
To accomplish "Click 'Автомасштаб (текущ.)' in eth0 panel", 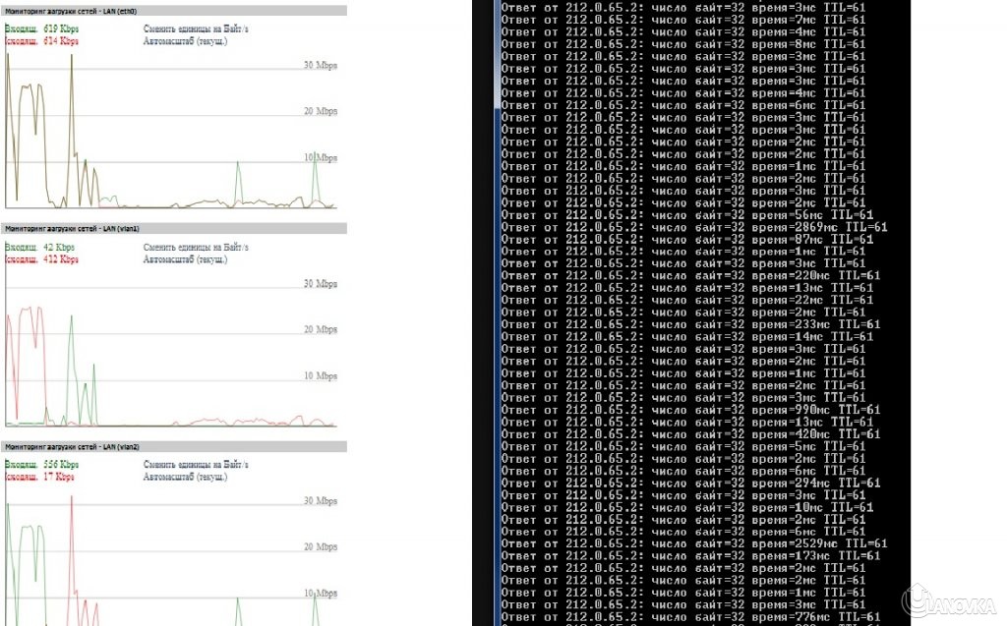I will coord(186,42).
